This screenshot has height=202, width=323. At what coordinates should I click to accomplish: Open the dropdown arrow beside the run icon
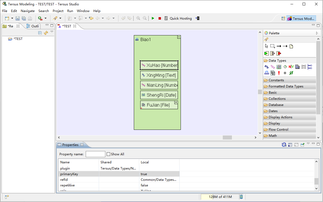click(45, 18)
